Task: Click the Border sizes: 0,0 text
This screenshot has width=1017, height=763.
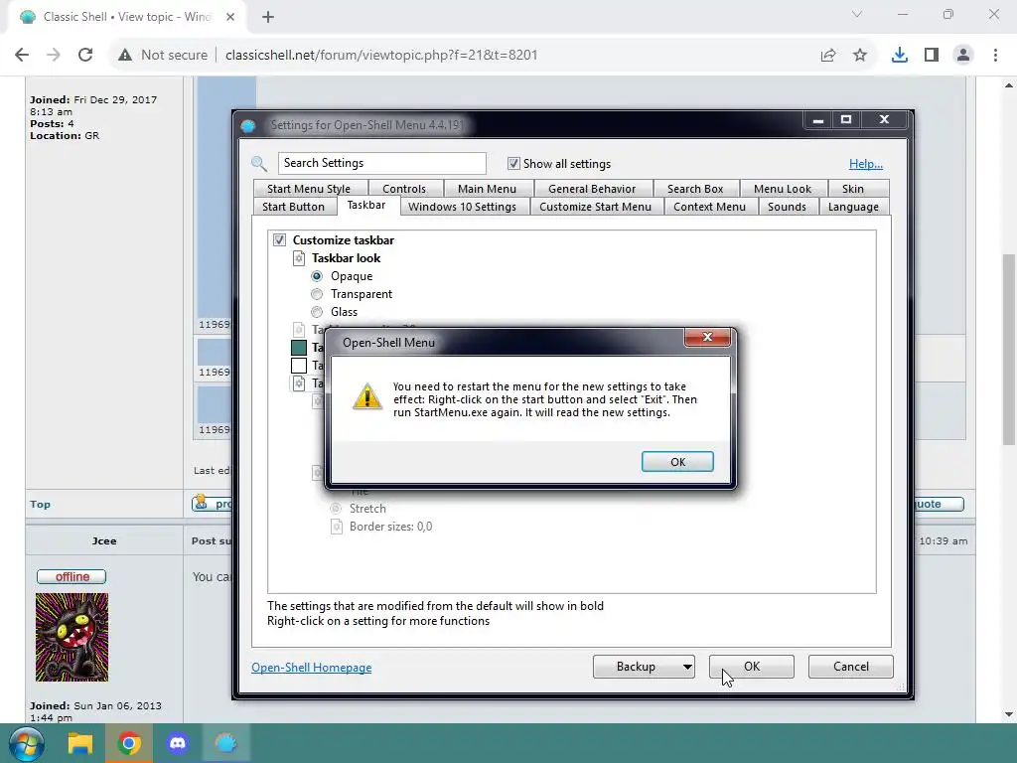Action: pyautogui.click(x=390, y=527)
